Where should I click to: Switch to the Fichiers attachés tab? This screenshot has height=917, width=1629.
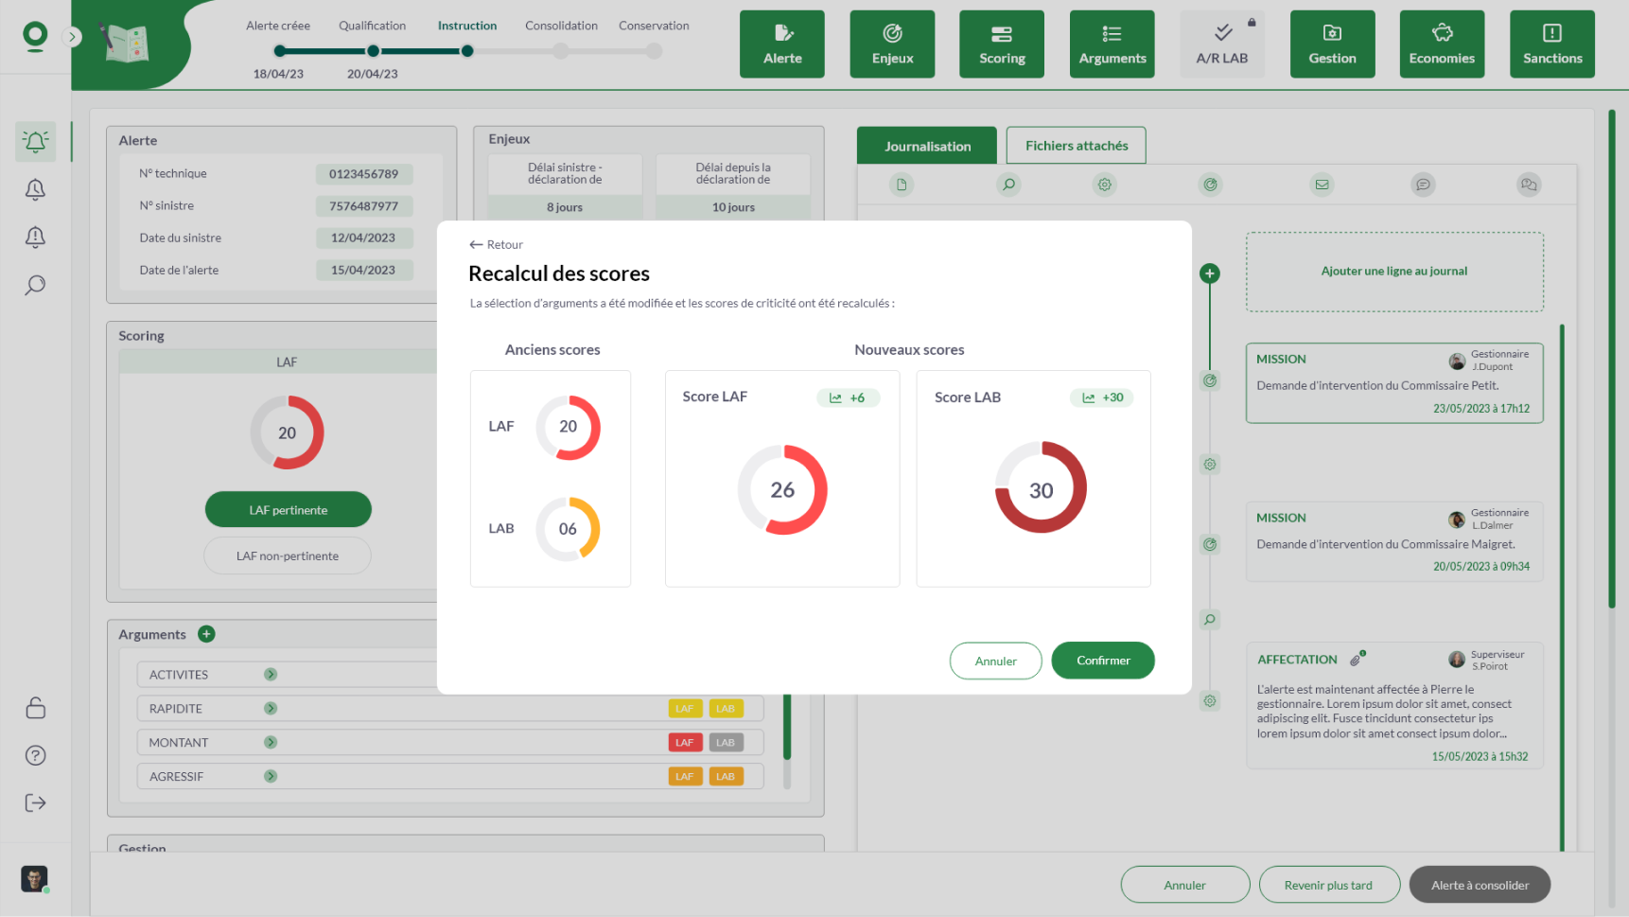[x=1076, y=146]
